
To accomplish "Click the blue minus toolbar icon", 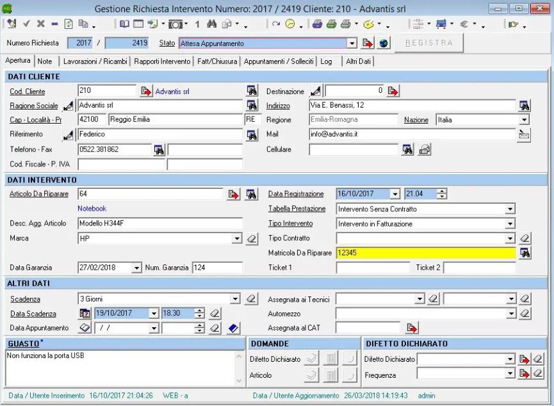I will coord(54,24).
